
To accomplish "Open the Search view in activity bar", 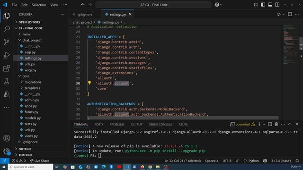I will (x=6, y=29).
